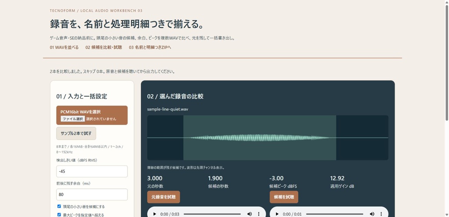The height and width of the screenshot is (217, 449).
Task: Jump to 01 WAVを並べる section
Action: 64,47
